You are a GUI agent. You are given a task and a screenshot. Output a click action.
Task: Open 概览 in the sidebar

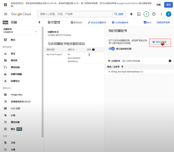(13, 40)
